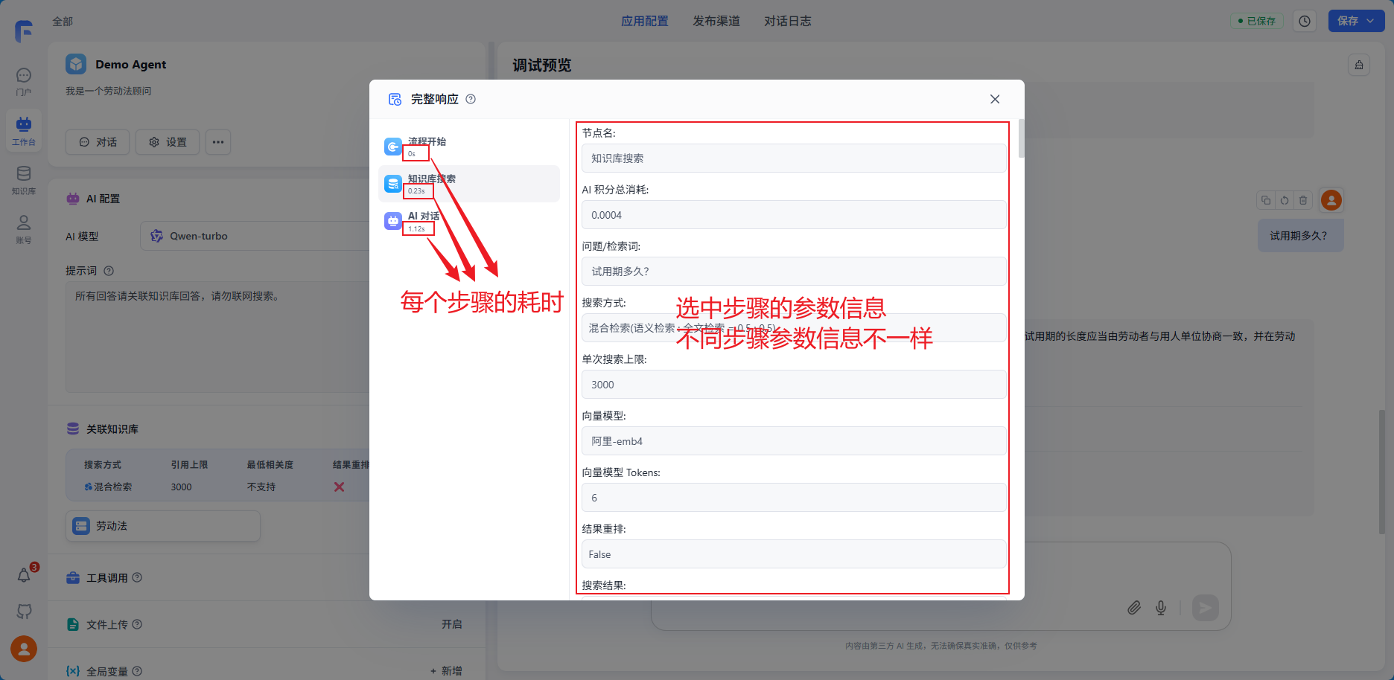
Task: Expand the 保存 button dropdown arrow
Action: pos(1371,21)
